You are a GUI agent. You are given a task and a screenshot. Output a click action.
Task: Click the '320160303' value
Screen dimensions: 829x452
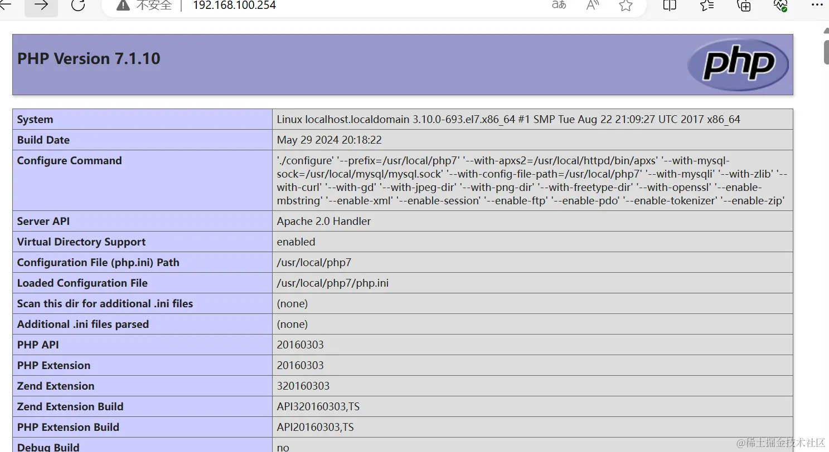coord(303,386)
